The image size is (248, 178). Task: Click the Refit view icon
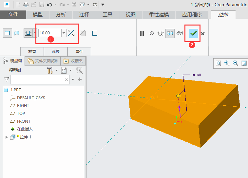[219, 63]
